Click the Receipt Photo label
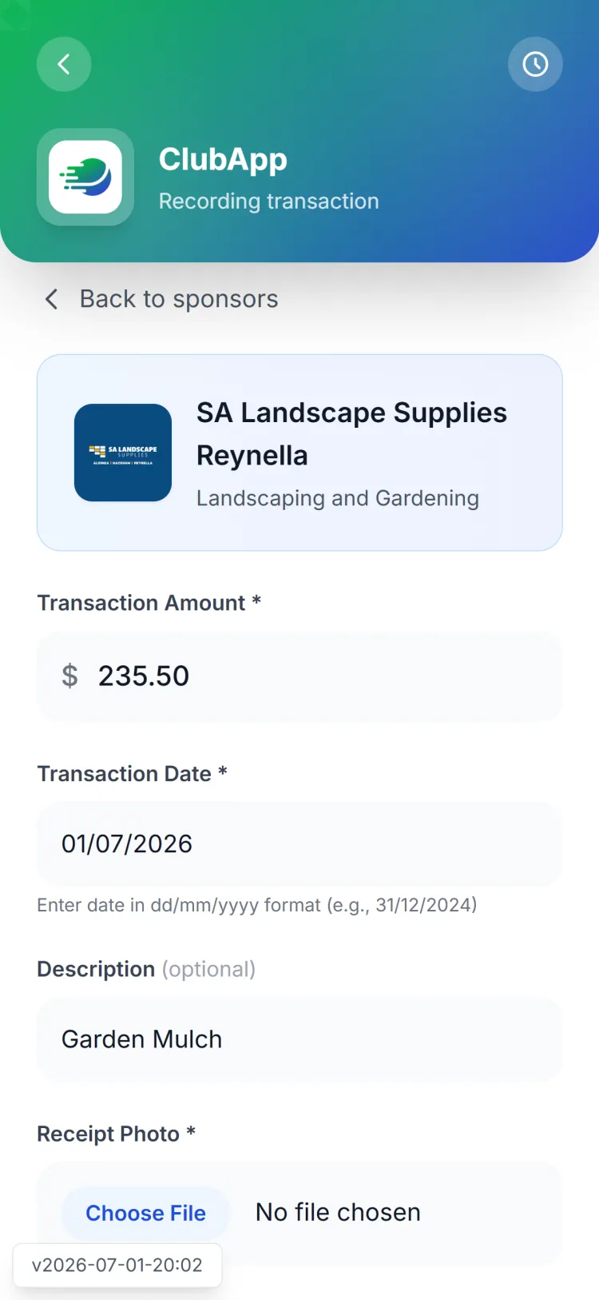This screenshot has width=599, height=1300. coord(117,1134)
